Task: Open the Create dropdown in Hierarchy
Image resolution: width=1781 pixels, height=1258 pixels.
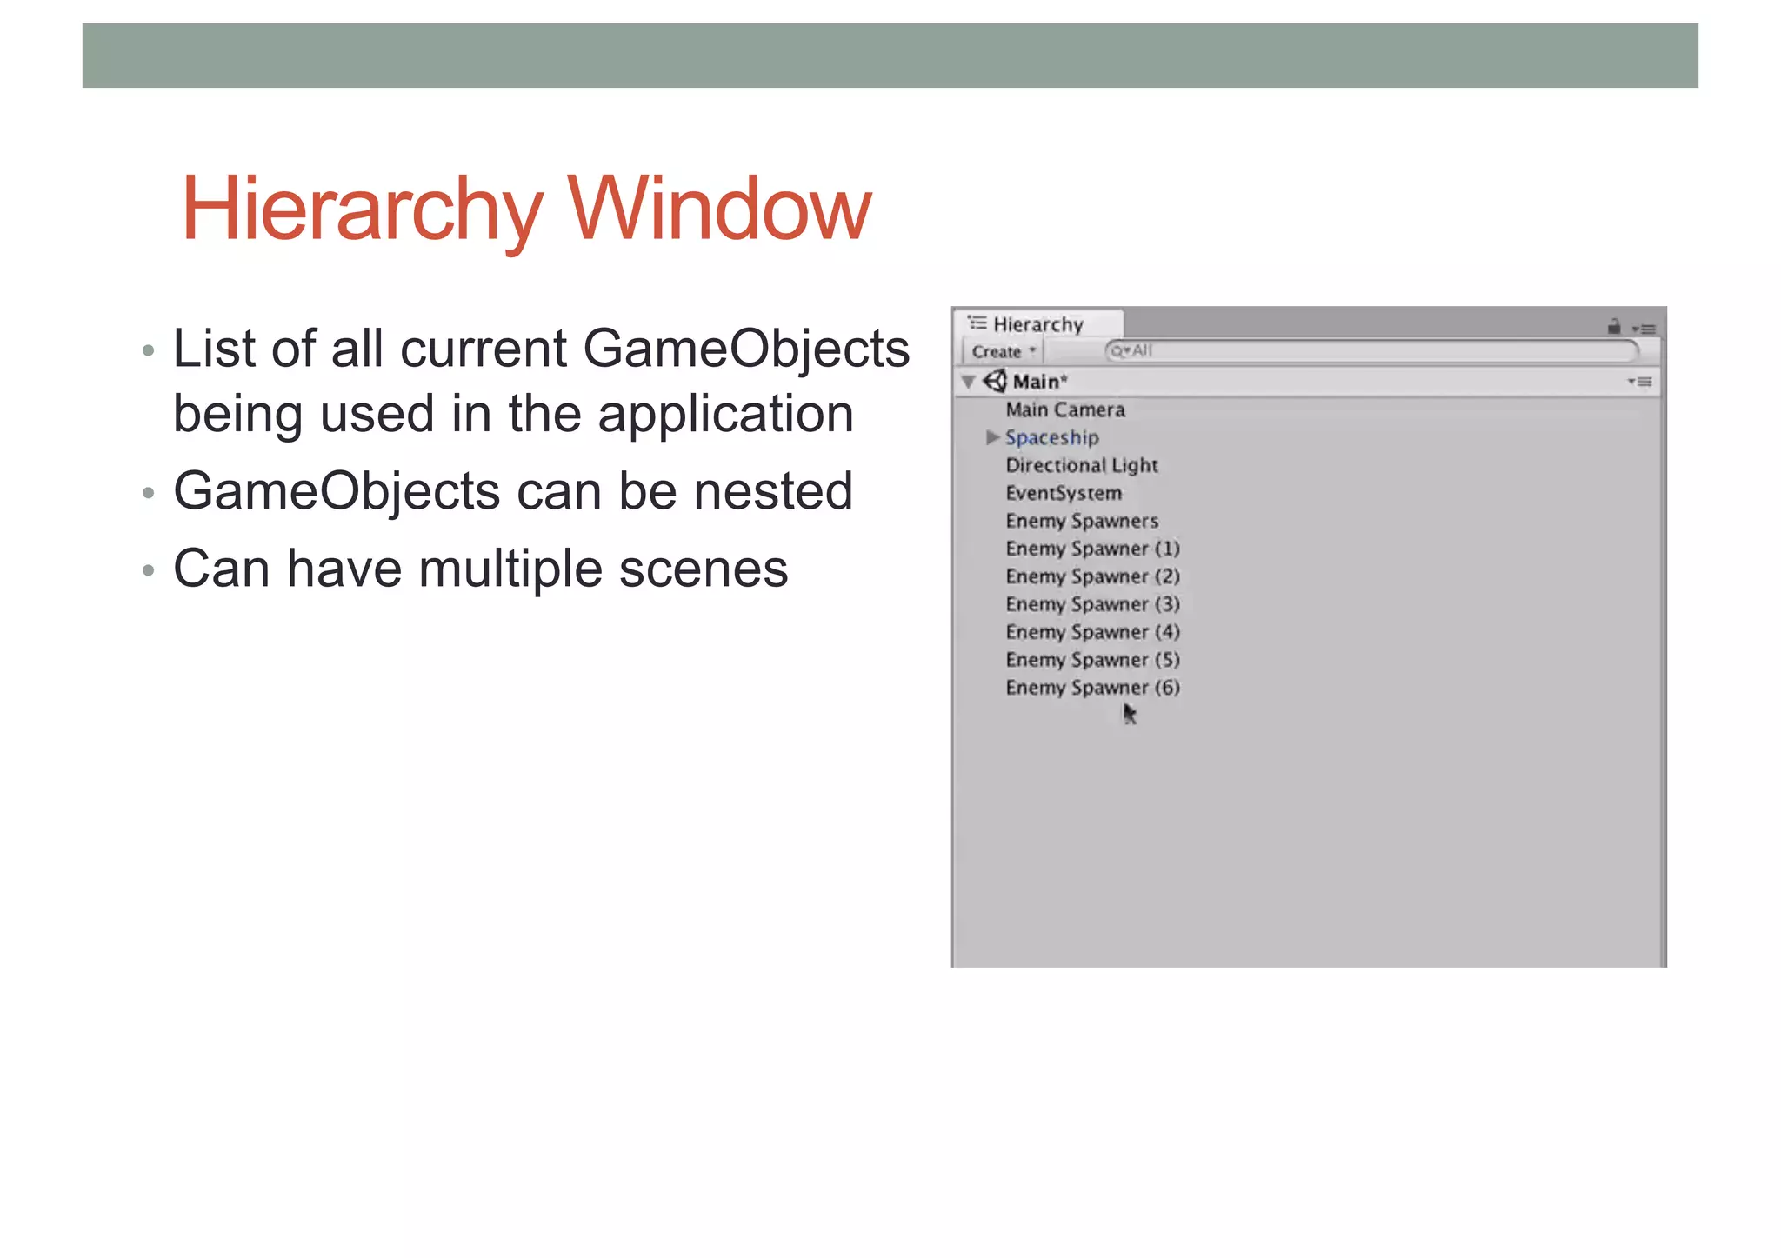Action: [1003, 351]
